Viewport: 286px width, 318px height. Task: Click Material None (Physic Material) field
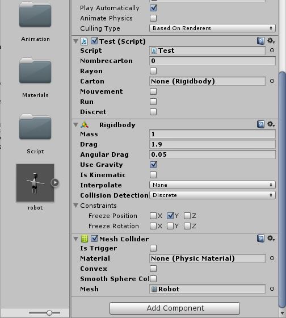point(207,258)
